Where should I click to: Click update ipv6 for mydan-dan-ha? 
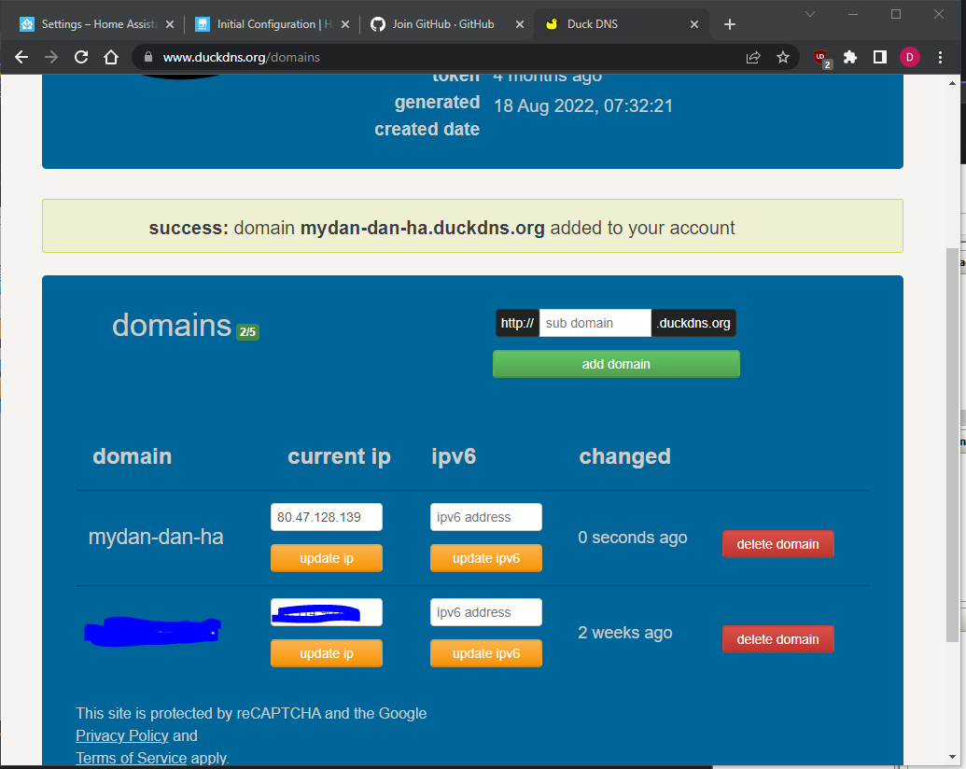coord(486,558)
